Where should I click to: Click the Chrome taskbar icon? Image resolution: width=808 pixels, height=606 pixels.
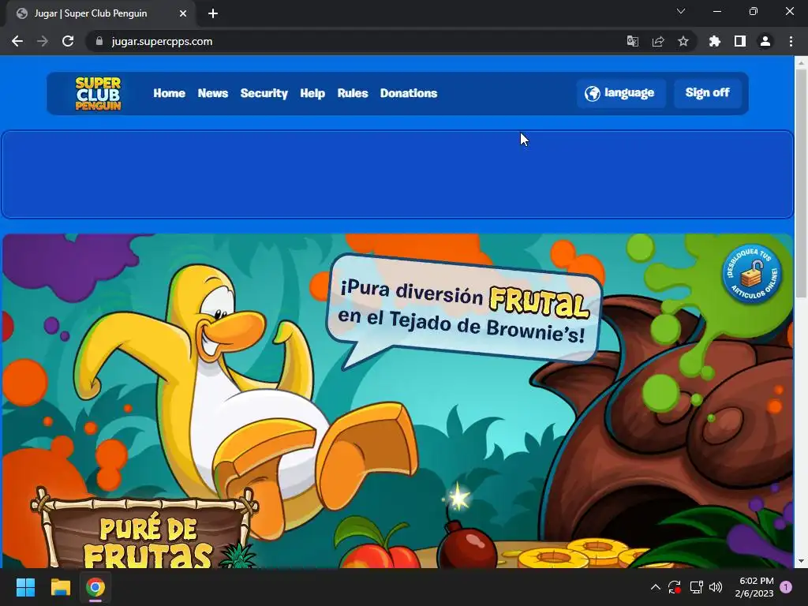coord(95,587)
